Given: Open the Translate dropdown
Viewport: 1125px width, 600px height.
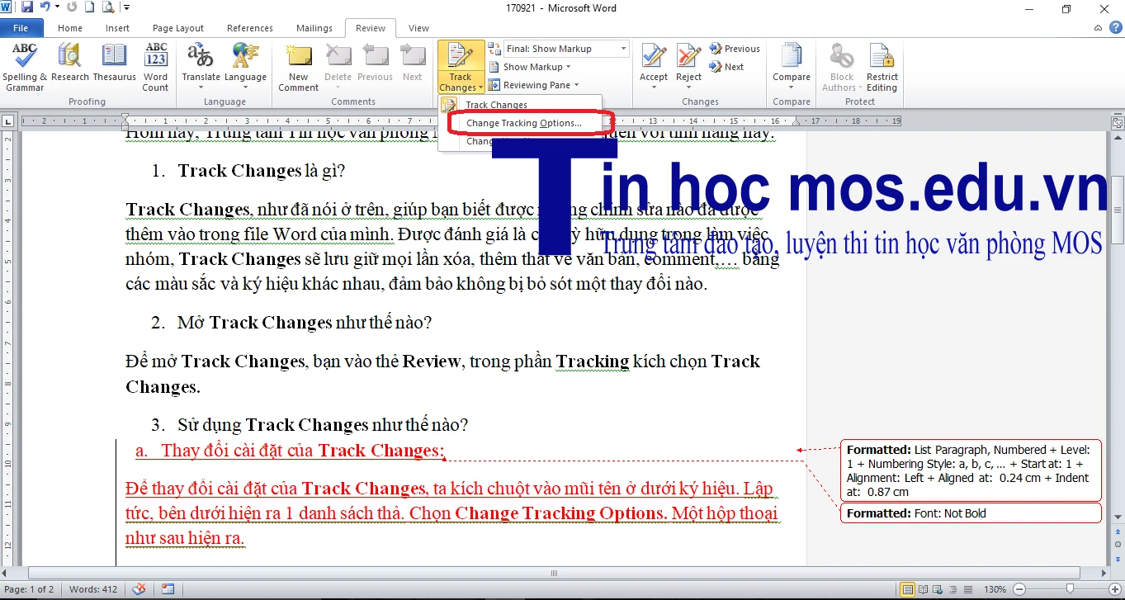Looking at the screenshot, I should tap(201, 68).
